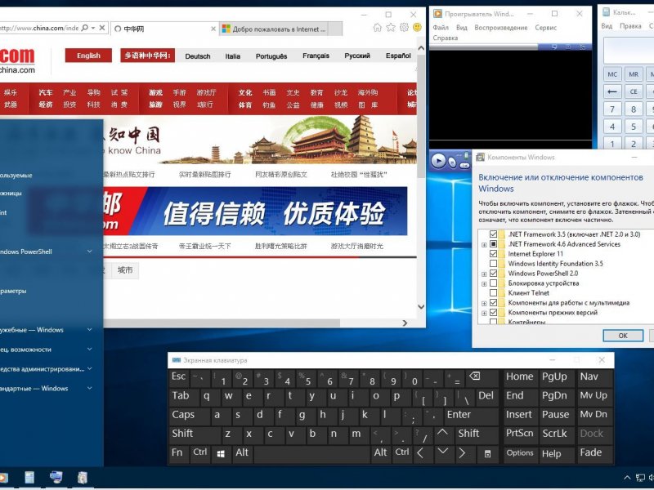Click the MC button in calculator
Screen dimensions: 654x490
(x=612, y=74)
